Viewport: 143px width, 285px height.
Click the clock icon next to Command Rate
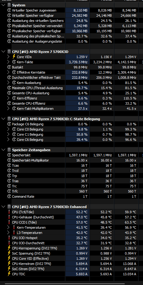point(9,196)
